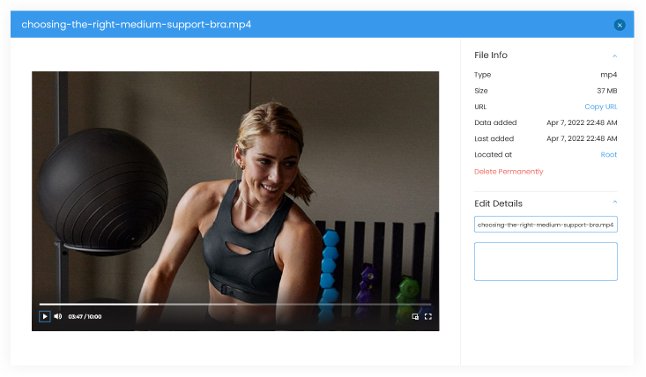Click the video frame to toggle playback
646x377 pixels.
click(x=235, y=185)
